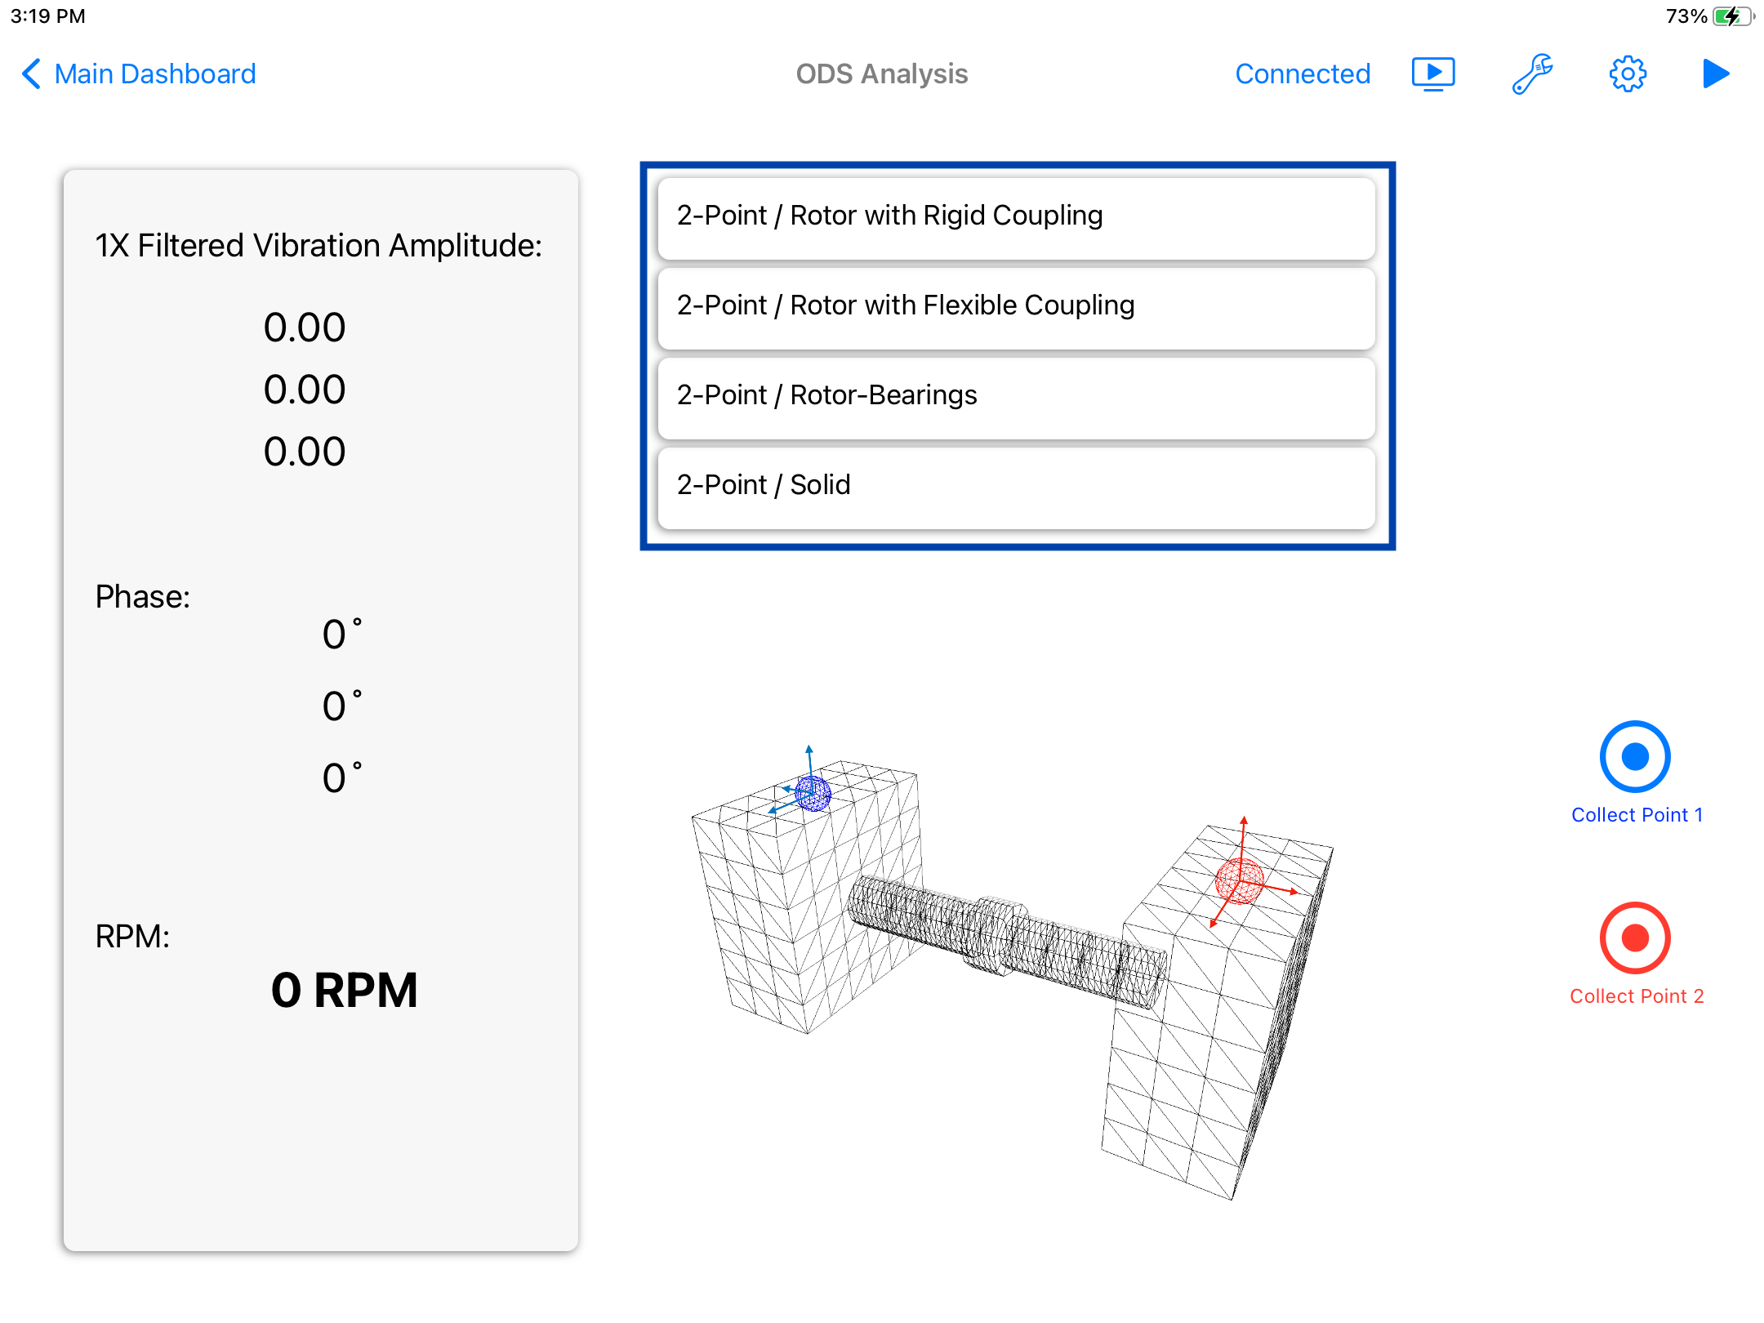
Task: Select the red measurement point sphere
Action: [1239, 881]
